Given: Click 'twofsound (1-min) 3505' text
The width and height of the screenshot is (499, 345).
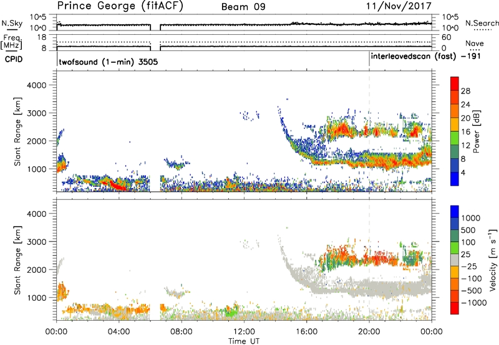Looking at the screenshot, I should click(x=109, y=62).
